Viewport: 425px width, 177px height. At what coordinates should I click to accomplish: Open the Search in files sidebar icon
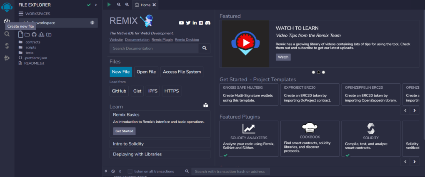[7, 34]
